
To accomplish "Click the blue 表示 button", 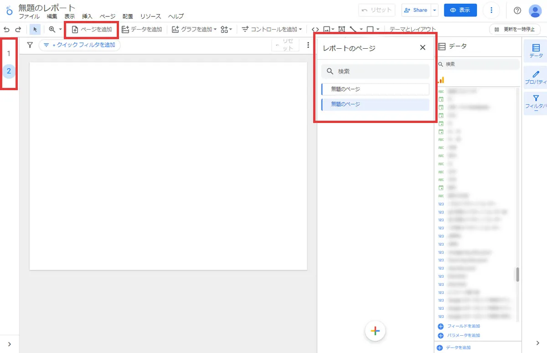I will 460,10.
